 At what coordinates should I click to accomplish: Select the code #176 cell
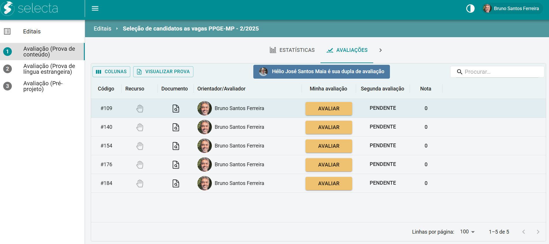tap(106, 164)
